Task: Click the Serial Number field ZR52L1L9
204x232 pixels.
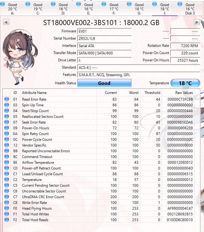Action: point(104,38)
